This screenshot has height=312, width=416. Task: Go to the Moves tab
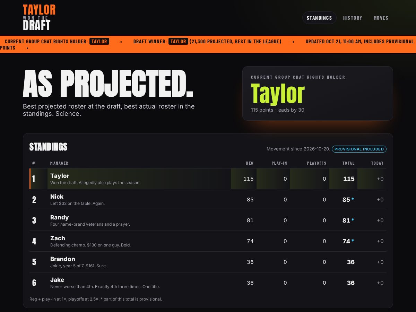(x=381, y=18)
